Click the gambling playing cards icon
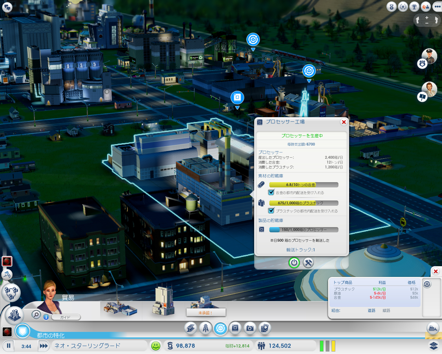Screen dimensions: 442x354 (x=265, y=328)
